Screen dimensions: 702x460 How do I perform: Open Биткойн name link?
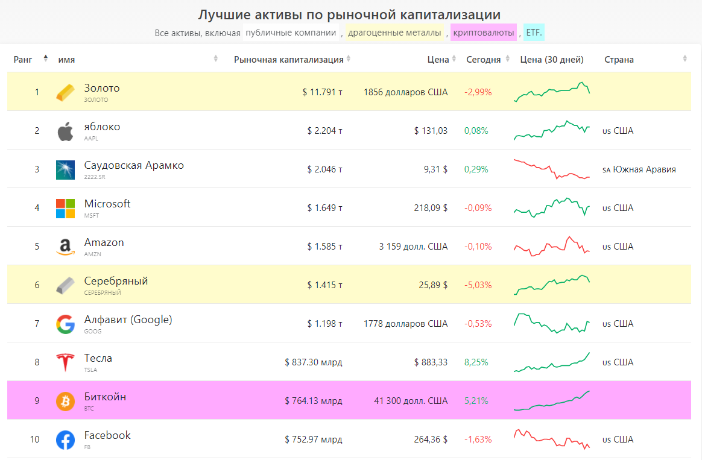click(105, 397)
